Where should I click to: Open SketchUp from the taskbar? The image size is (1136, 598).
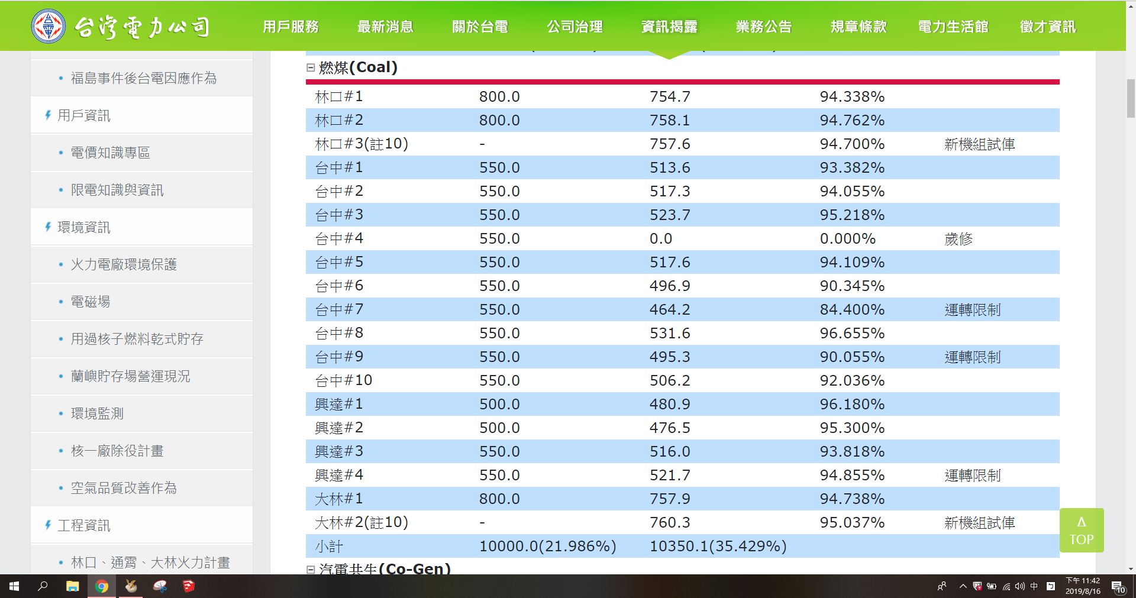(x=188, y=586)
